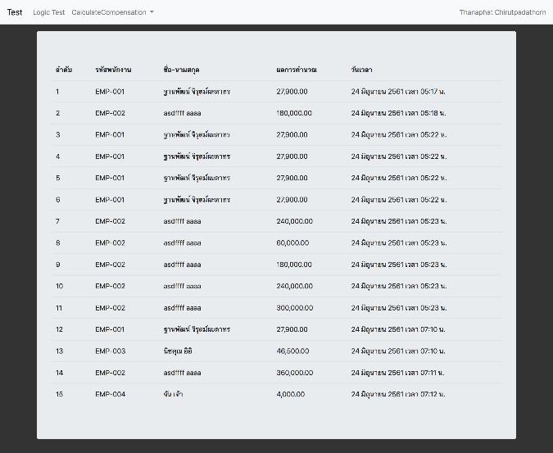Select asdffff aaaa name in row 7
The width and height of the screenshot is (553, 453).
pyautogui.click(x=182, y=221)
